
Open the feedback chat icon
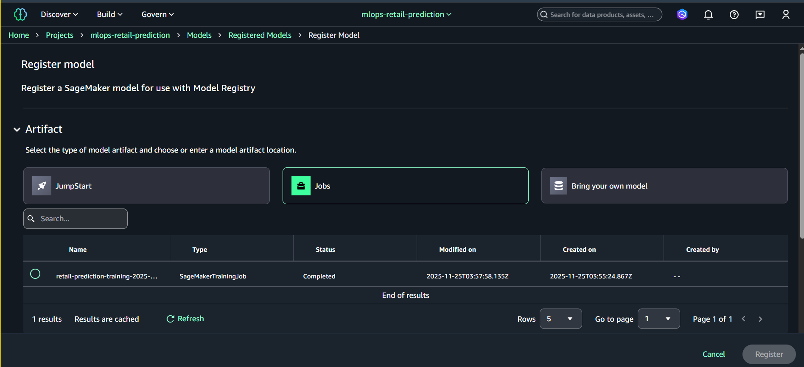760,15
